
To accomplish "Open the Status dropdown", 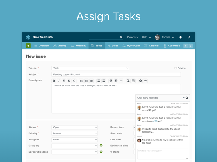I will pyautogui.click(x=75, y=127).
